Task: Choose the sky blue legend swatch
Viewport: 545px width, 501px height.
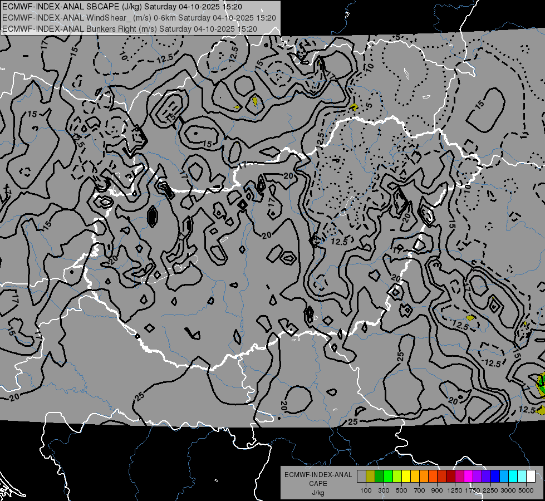Action: [504, 477]
